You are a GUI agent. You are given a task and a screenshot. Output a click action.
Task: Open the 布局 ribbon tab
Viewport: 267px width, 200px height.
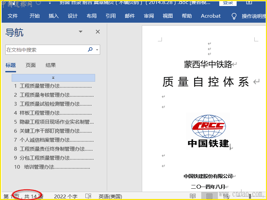click(x=91, y=16)
